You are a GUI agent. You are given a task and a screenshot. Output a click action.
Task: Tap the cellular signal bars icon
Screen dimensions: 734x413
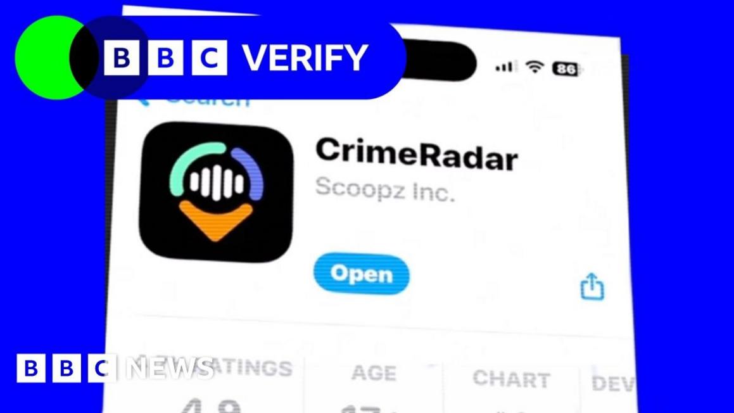point(506,67)
